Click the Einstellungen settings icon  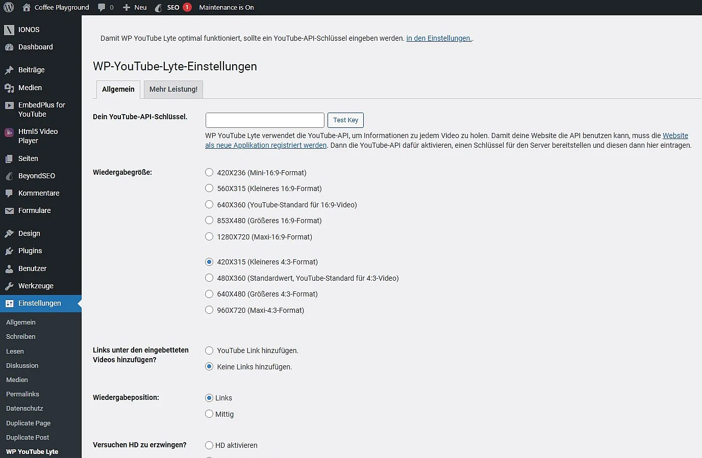[9, 303]
